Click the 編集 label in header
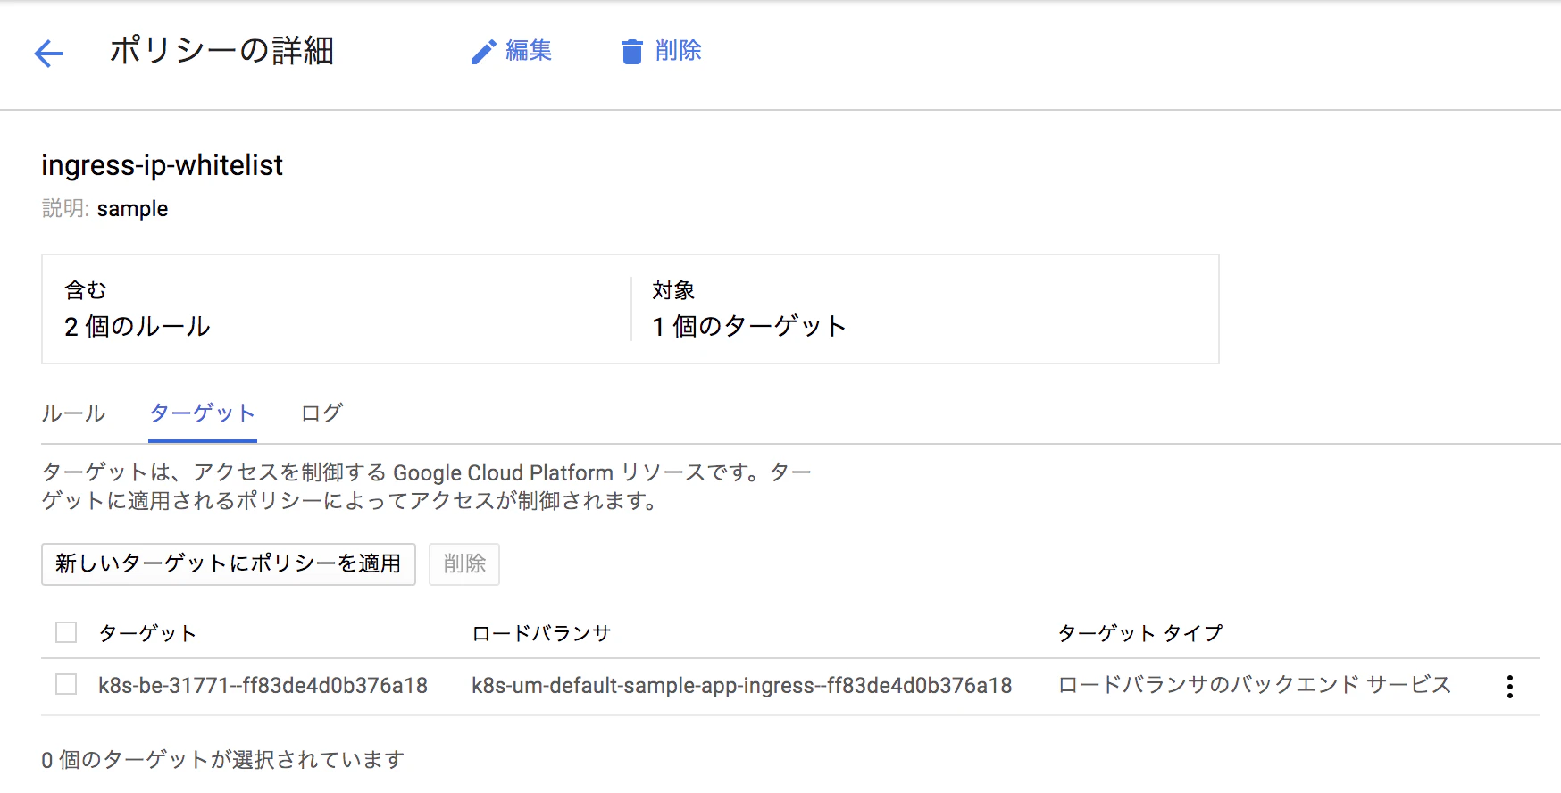The width and height of the screenshot is (1561, 793). (x=529, y=51)
